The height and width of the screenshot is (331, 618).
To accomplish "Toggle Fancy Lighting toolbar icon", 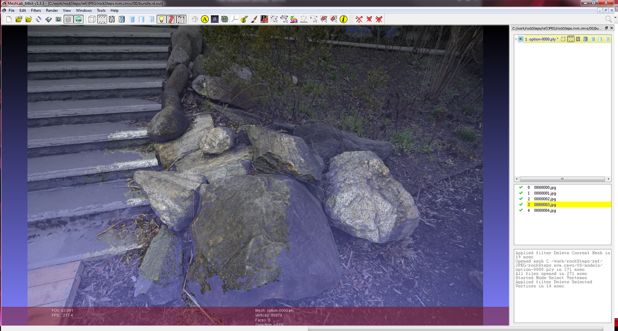I will point(182,19).
